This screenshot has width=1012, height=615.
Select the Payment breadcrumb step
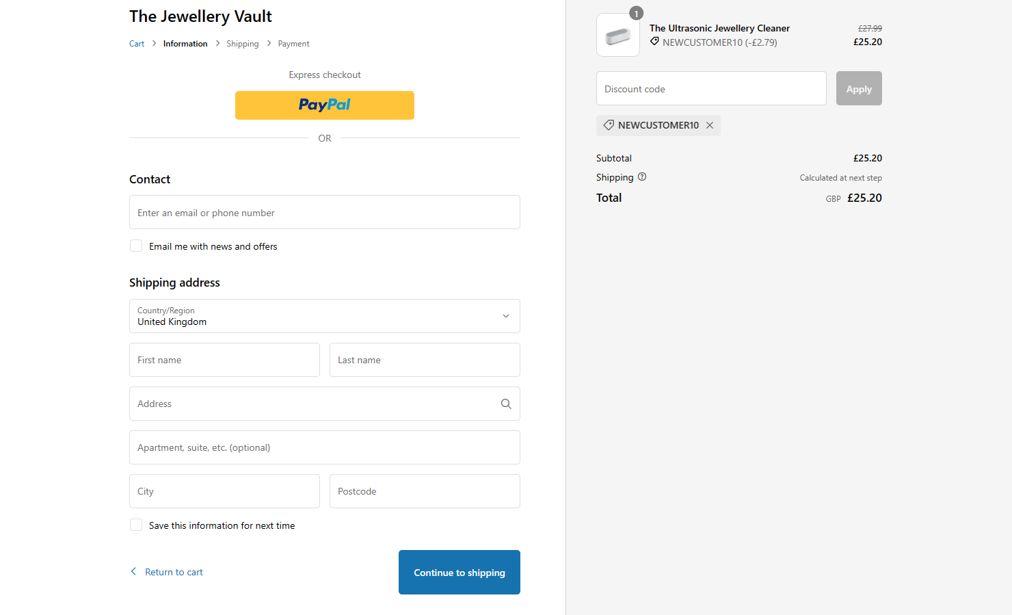[x=293, y=44]
